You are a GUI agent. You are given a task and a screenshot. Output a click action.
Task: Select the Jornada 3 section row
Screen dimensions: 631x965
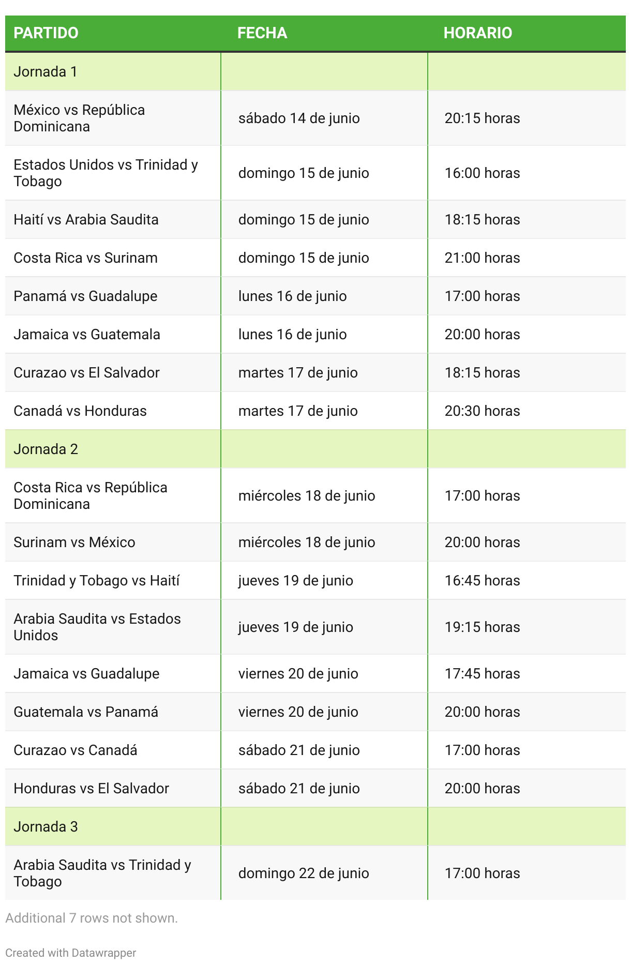click(315, 826)
